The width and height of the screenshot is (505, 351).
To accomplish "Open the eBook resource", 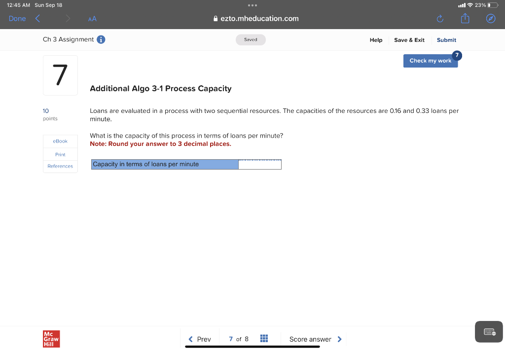I will pyautogui.click(x=60, y=141).
